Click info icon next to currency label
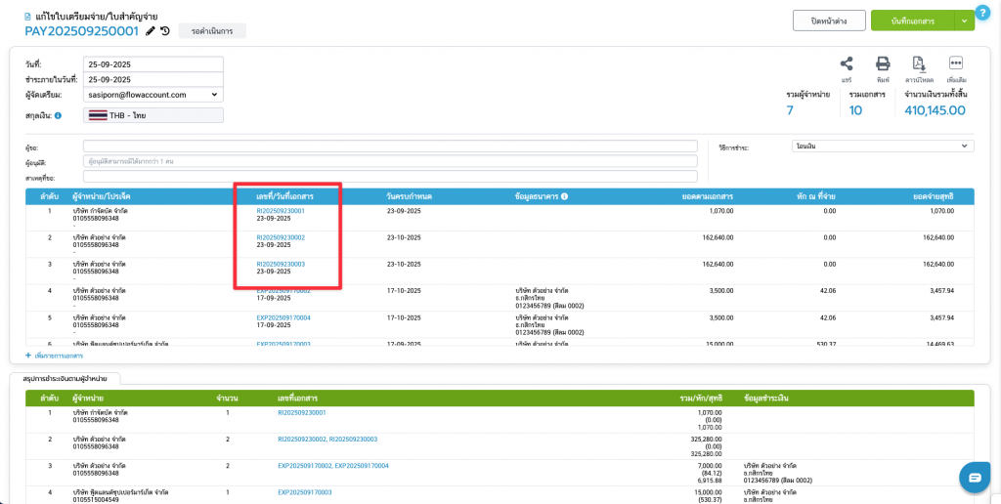1001x504 pixels. [58, 116]
